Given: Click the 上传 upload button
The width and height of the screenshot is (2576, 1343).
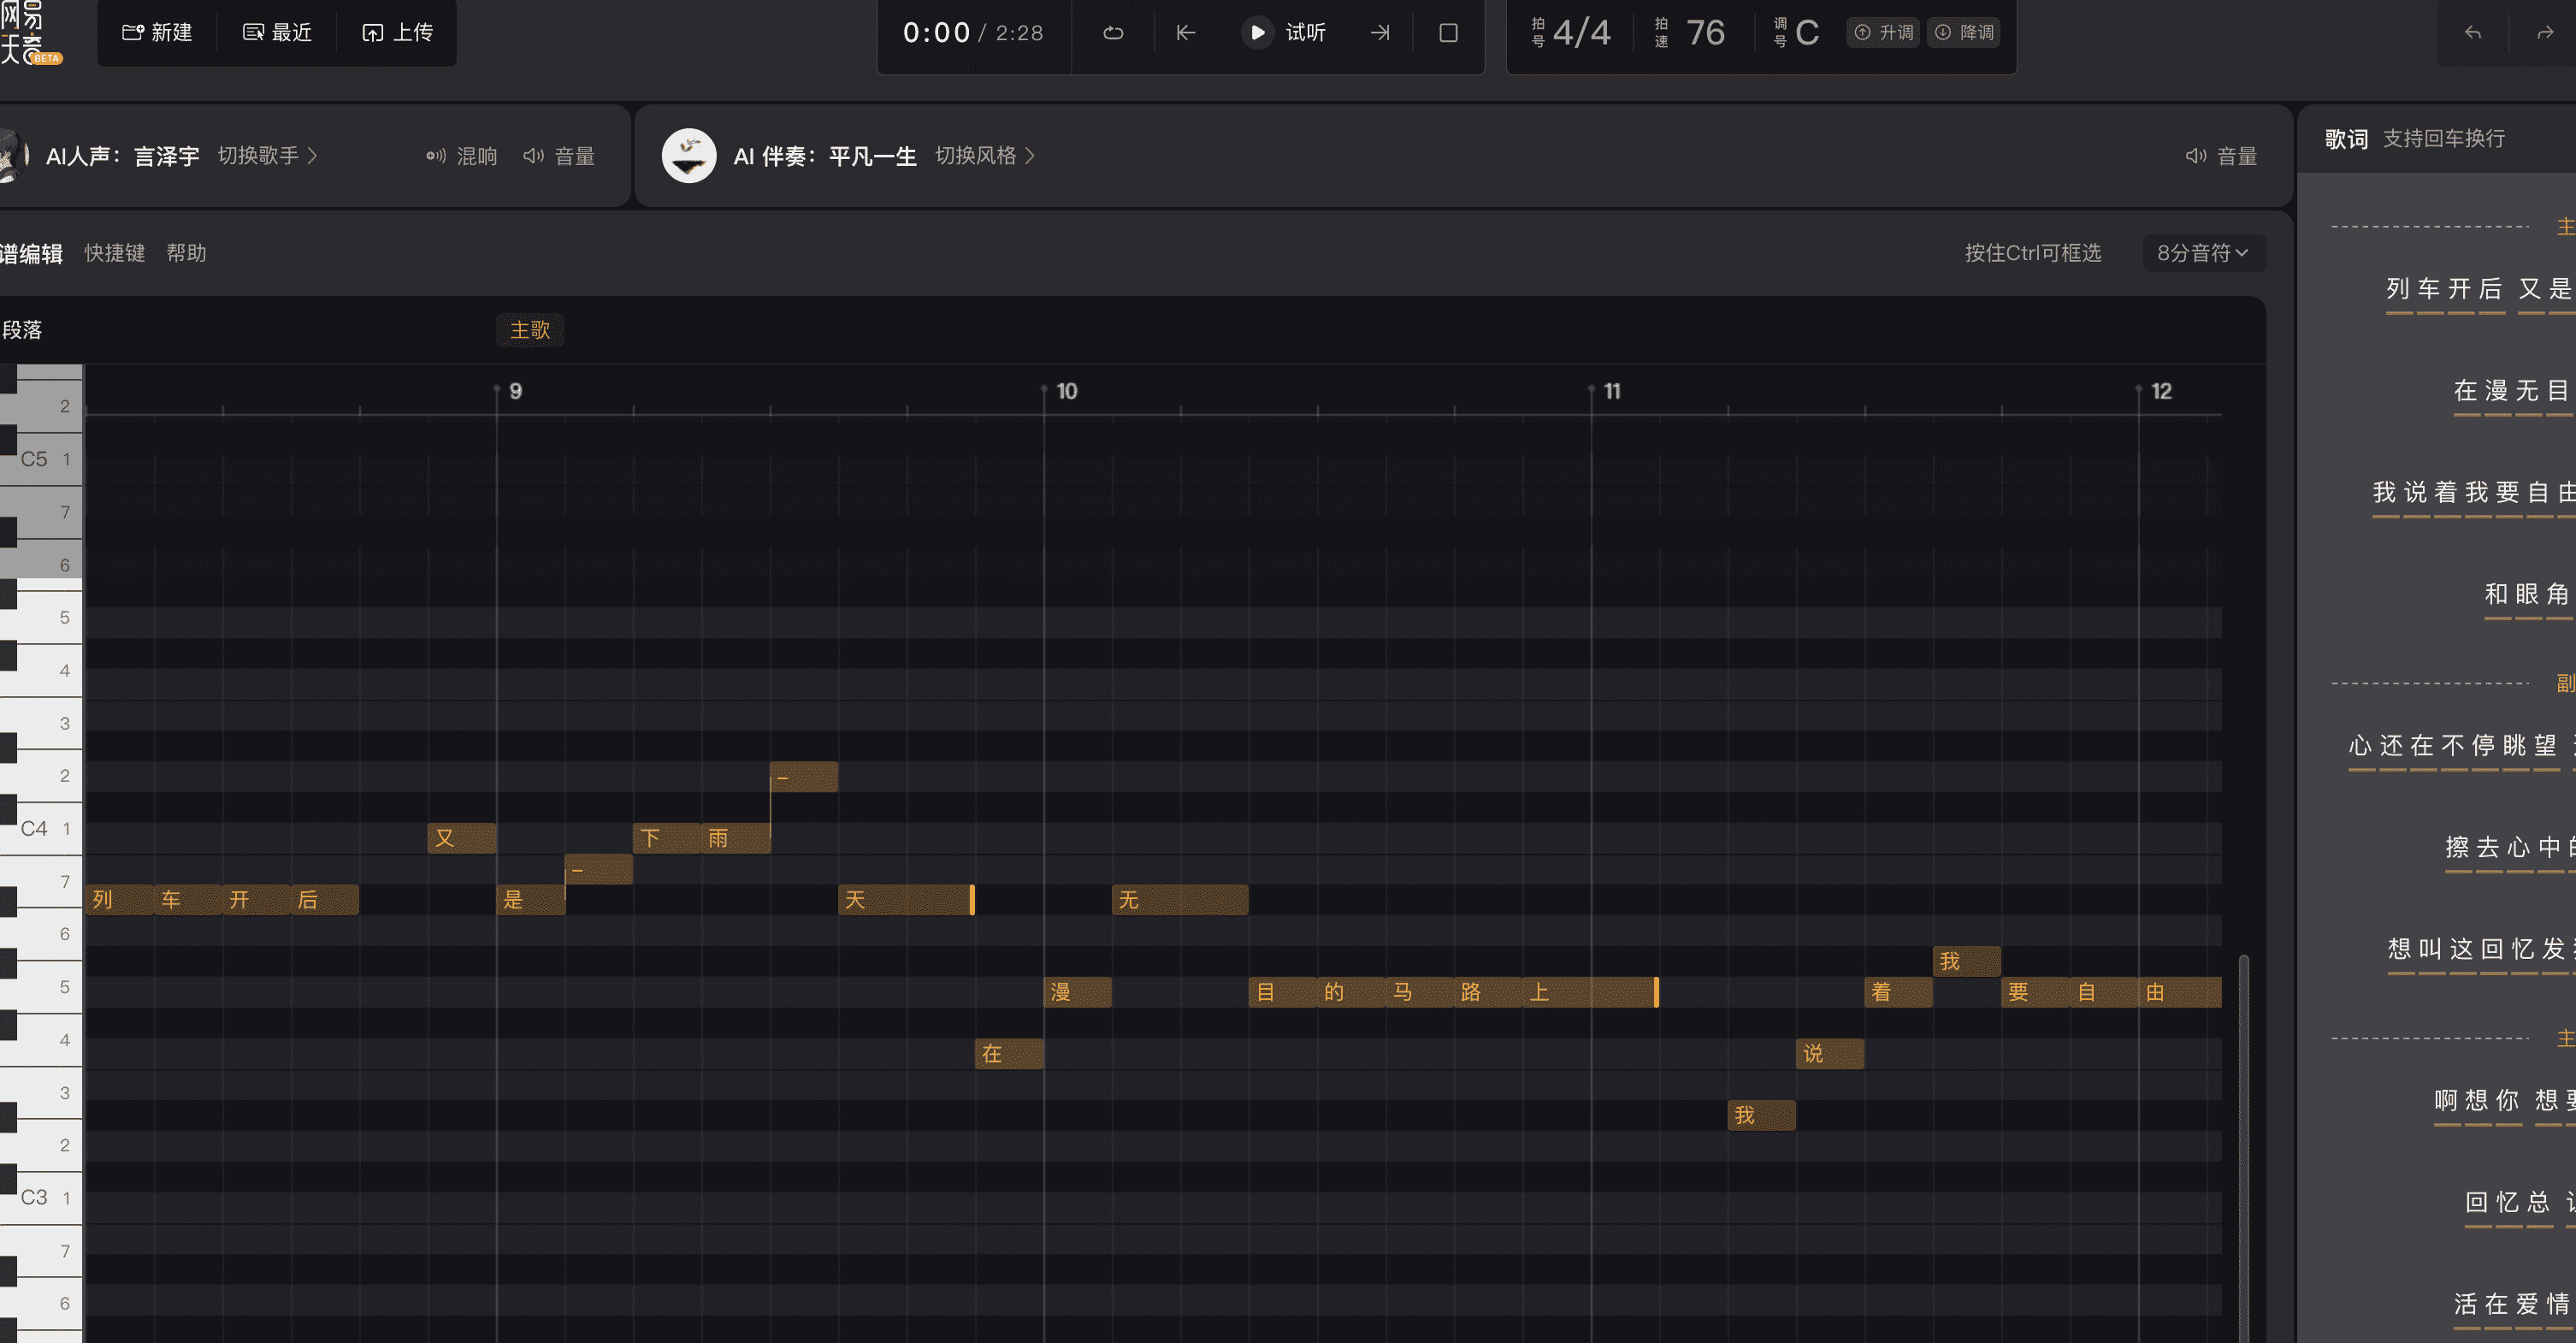Looking at the screenshot, I should pyautogui.click(x=397, y=33).
